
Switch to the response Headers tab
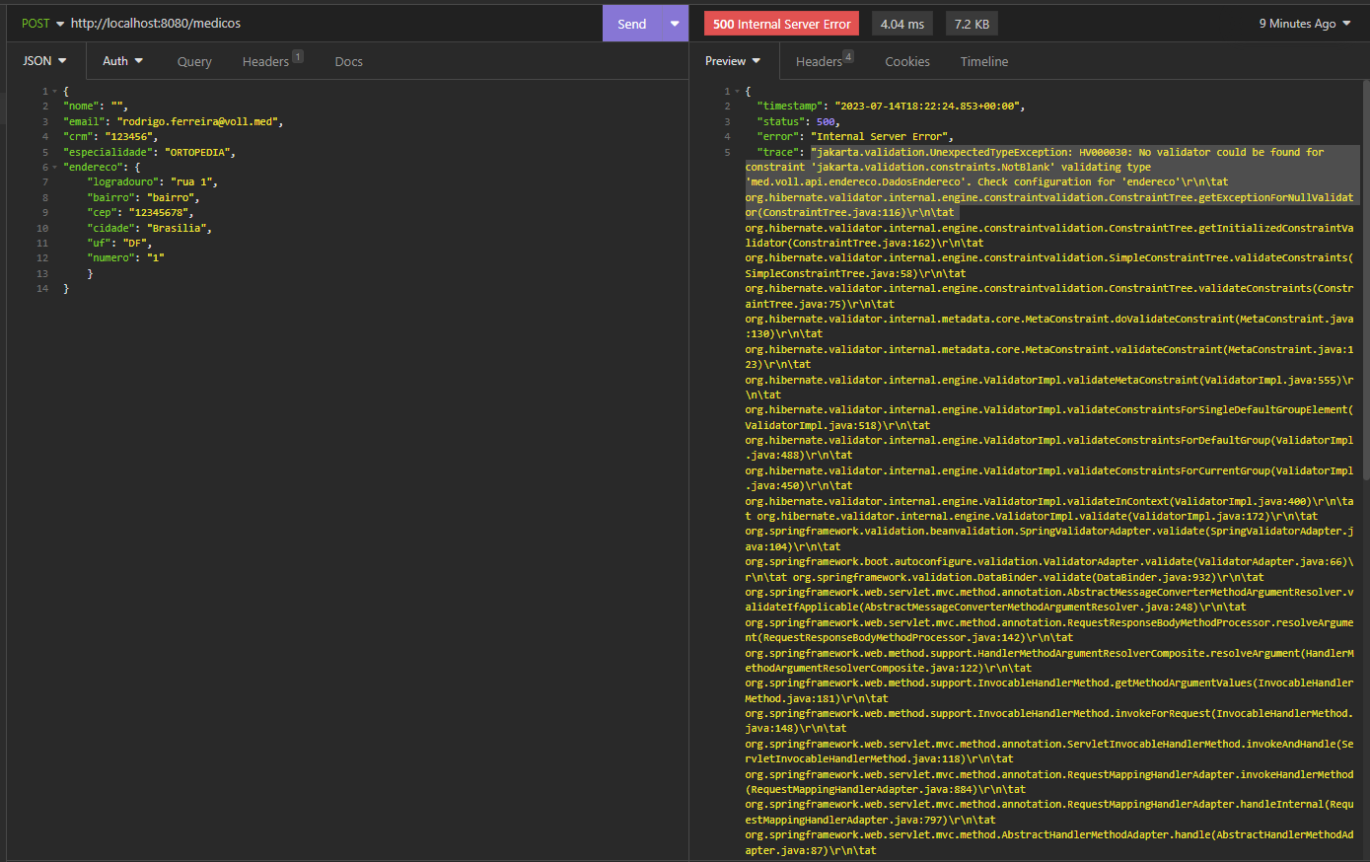point(825,61)
